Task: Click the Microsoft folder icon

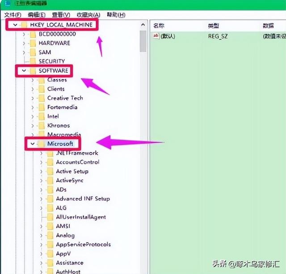Action: point(42,144)
